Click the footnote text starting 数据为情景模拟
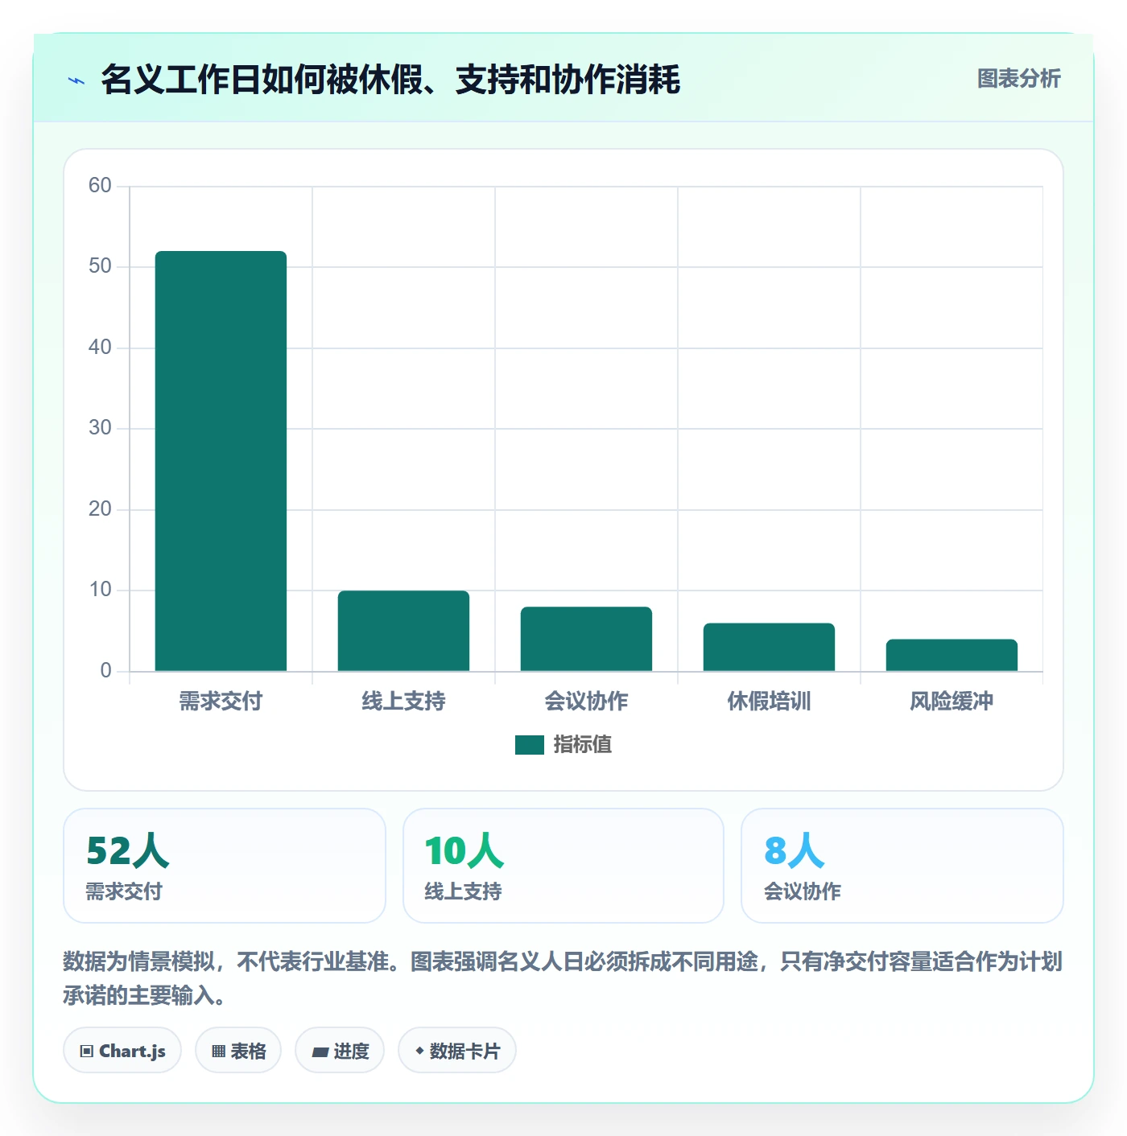The width and height of the screenshot is (1127, 1136). click(563, 978)
